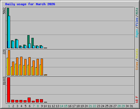Click the day 20 label on the x-axis
This screenshot has height=109, width=140.
pos(86,106)
